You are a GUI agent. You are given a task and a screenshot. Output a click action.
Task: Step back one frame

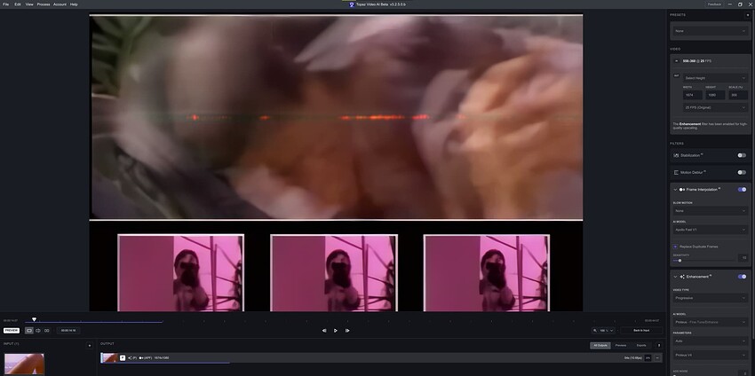pyautogui.click(x=324, y=330)
